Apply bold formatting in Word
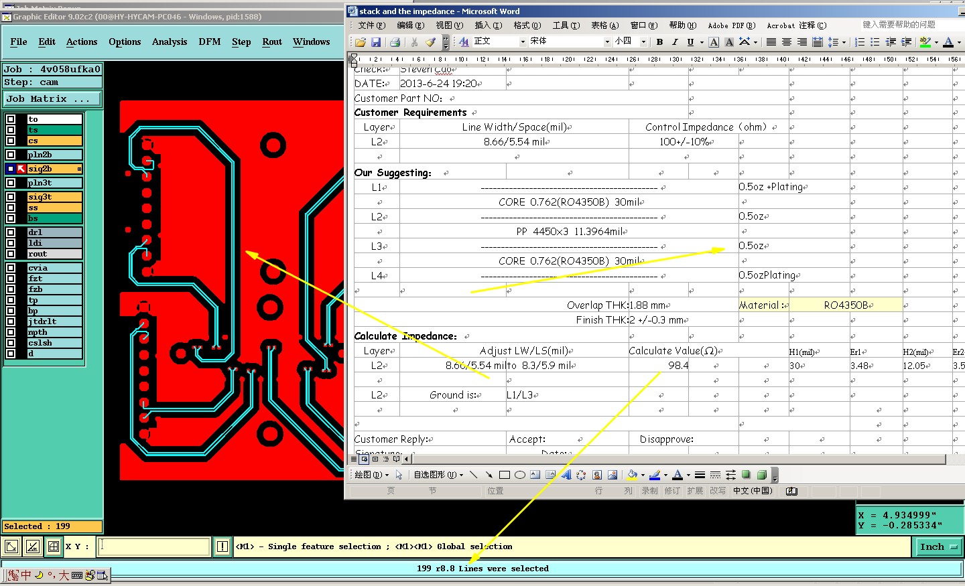The width and height of the screenshot is (965, 586). [659, 42]
